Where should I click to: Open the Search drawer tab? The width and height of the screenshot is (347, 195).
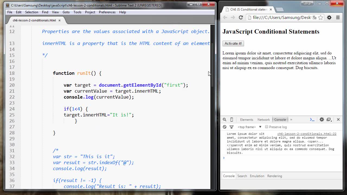pos(242,176)
